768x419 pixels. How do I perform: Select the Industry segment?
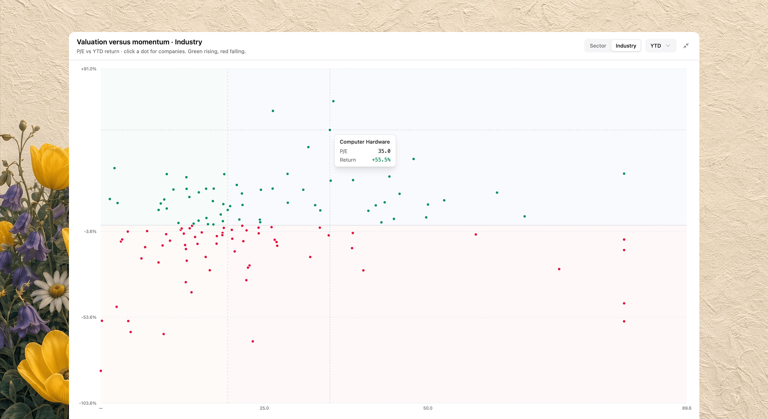tap(626, 46)
